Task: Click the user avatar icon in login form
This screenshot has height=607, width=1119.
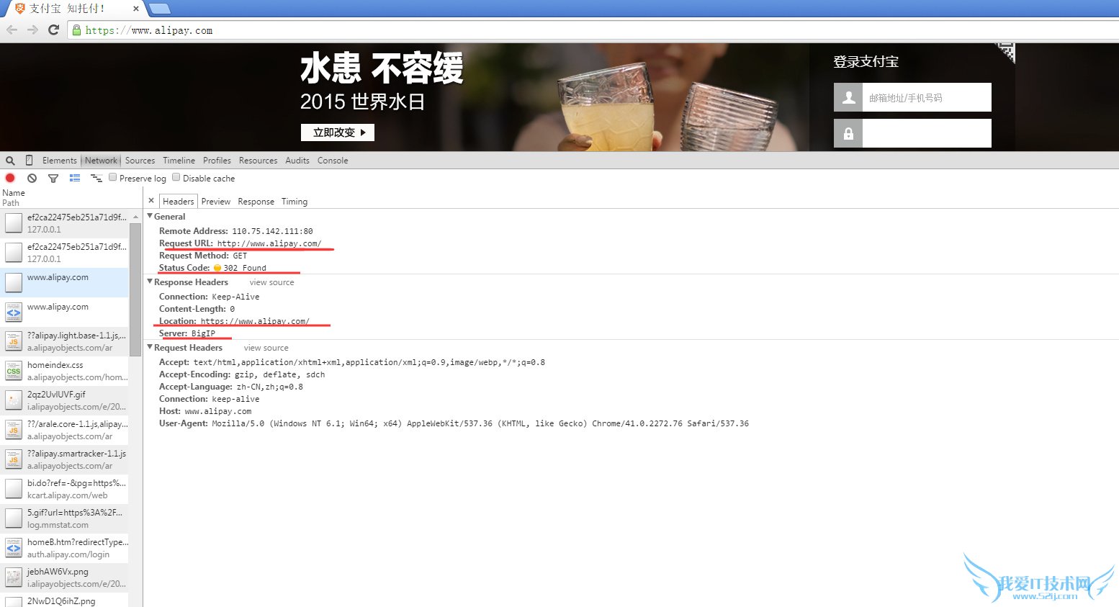Action: click(848, 97)
